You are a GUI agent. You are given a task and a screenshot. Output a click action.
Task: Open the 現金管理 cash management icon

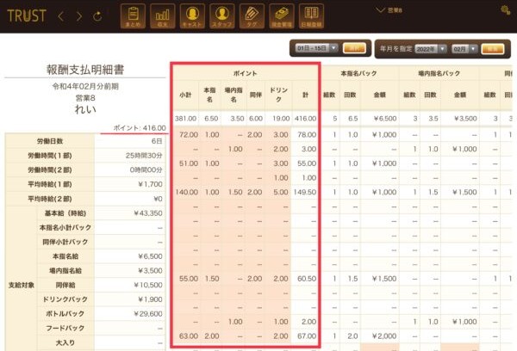pos(281,15)
